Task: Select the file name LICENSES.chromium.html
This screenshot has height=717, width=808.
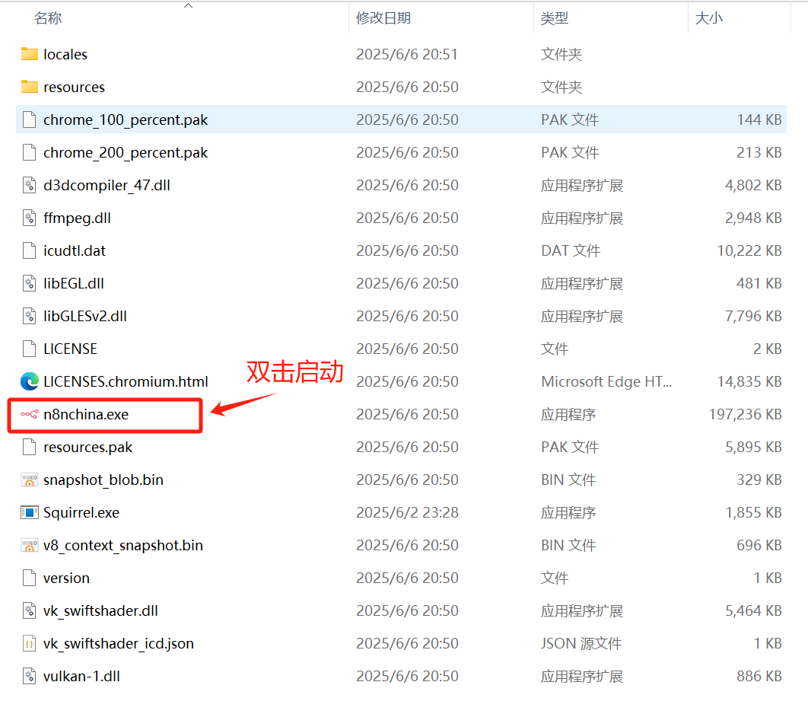Action: (126, 381)
